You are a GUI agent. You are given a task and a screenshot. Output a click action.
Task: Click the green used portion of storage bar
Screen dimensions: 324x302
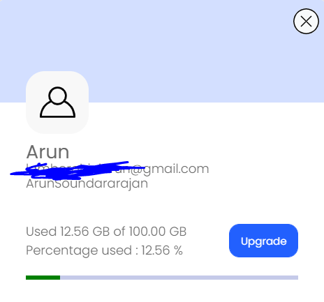[43, 278]
